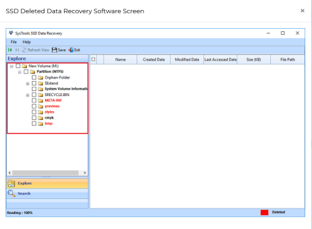
Task: Tick the cmyk folder checkbox
Action: tap(34, 117)
